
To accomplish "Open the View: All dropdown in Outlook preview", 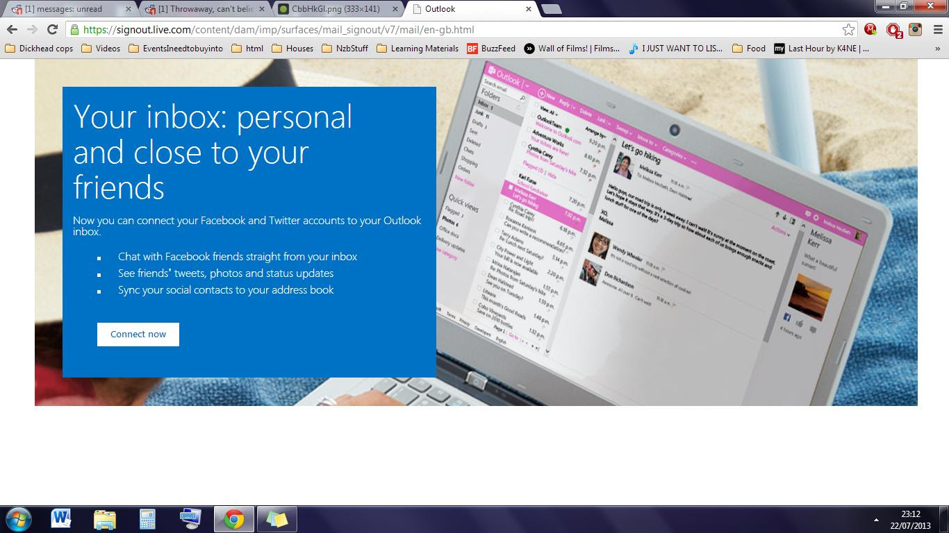I will click(x=547, y=112).
